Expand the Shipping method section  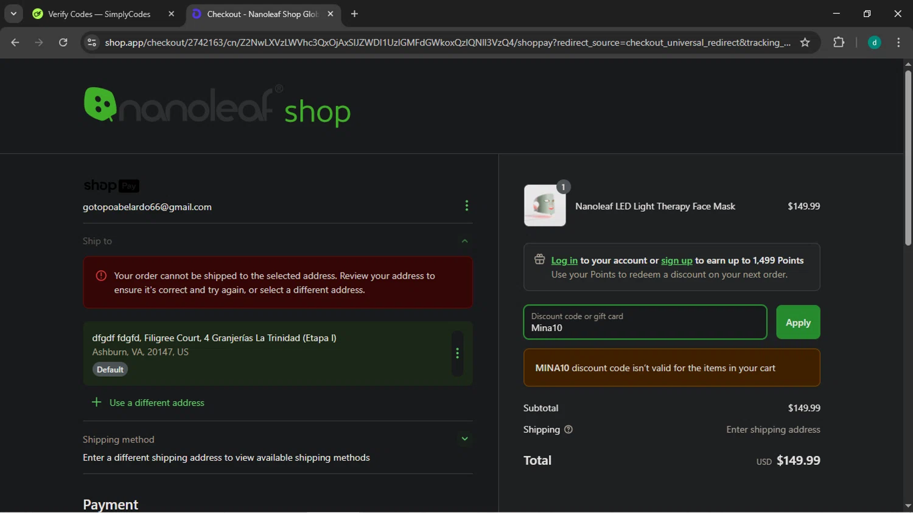coord(464,439)
